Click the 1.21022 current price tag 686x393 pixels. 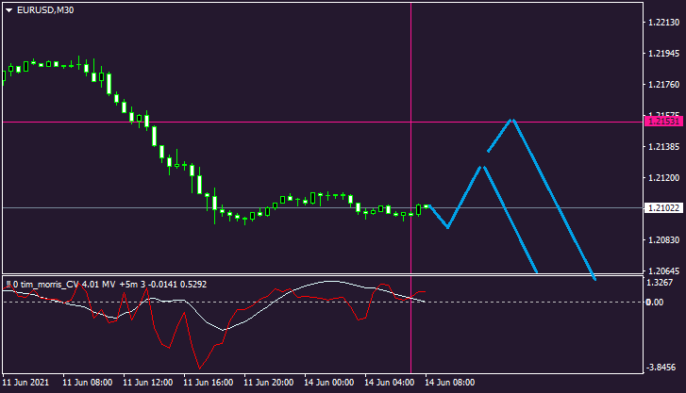tap(660, 207)
